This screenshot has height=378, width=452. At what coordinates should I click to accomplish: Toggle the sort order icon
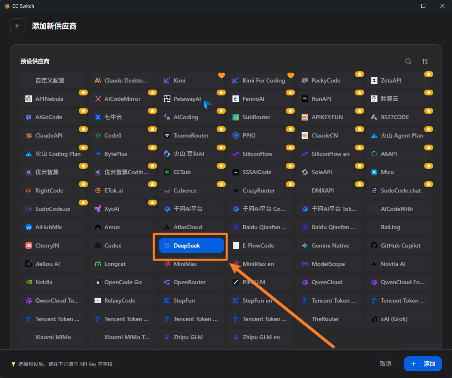tap(425, 61)
